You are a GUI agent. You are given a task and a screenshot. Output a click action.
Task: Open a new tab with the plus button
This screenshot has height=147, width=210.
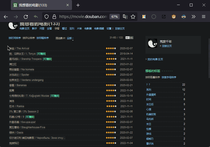[78, 5]
